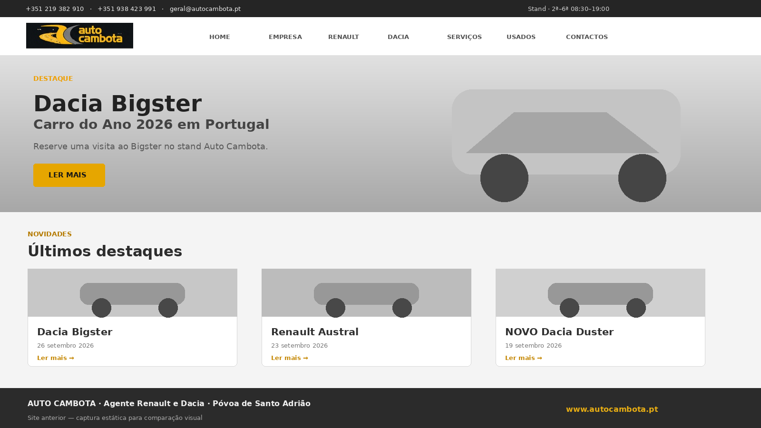Open the DACIA menu
The width and height of the screenshot is (761, 428).
(x=398, y=37)
